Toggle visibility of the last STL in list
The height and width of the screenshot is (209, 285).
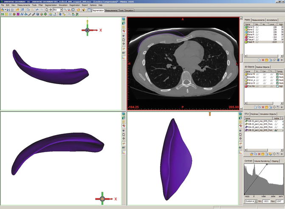(277, 130)
